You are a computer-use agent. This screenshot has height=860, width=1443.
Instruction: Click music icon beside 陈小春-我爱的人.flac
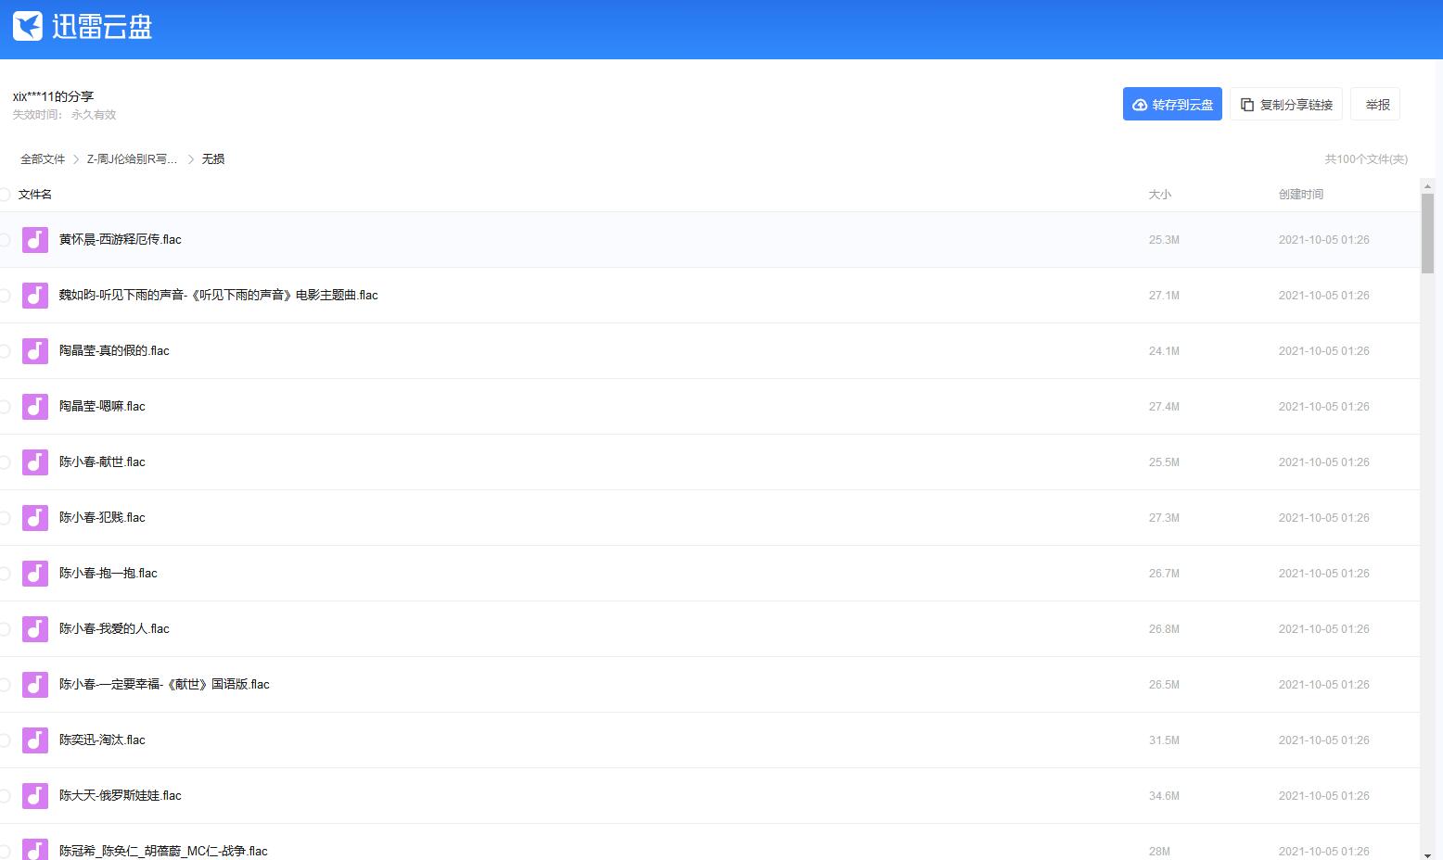35,629
